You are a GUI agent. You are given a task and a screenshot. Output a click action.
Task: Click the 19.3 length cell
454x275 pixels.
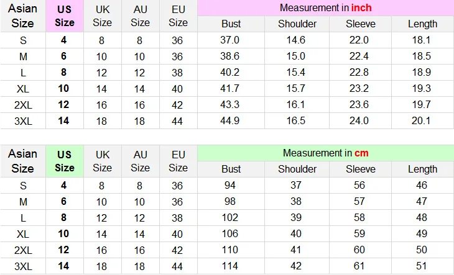coord(422,88)
